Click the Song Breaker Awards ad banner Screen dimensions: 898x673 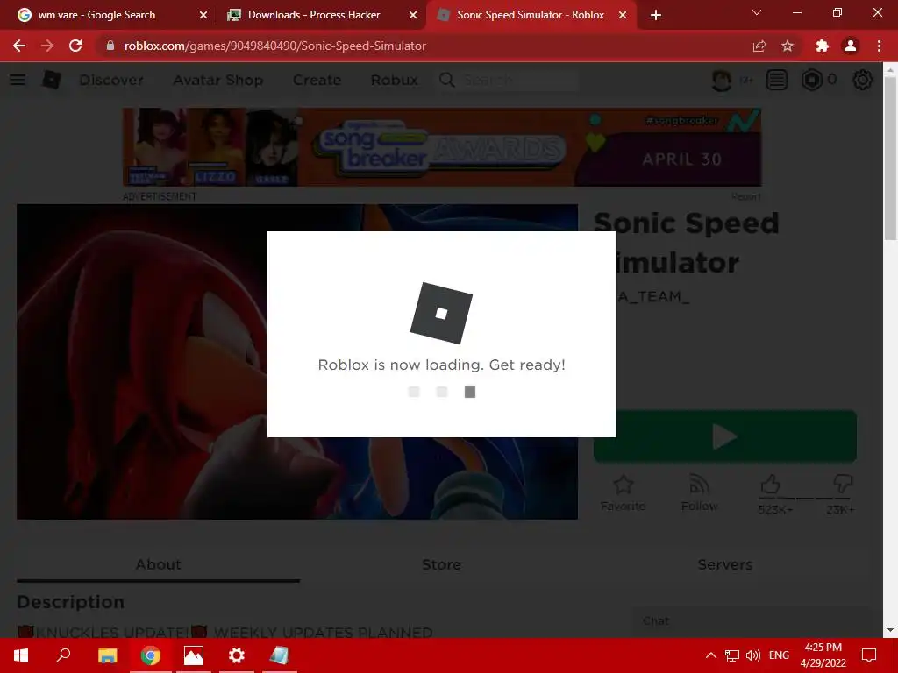tap(442, 147)
